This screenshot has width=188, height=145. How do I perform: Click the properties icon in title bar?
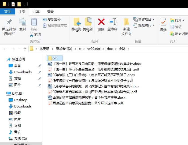click(13, 4)
